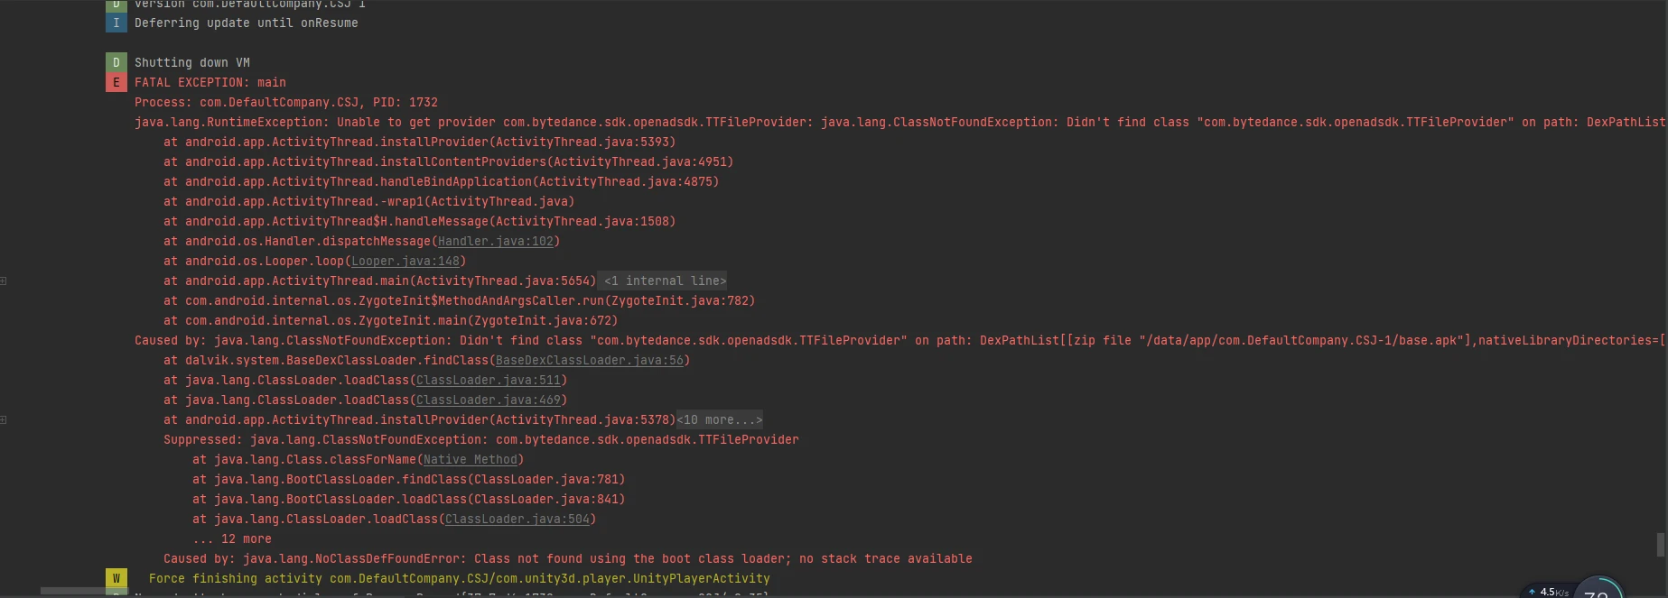
Task: Click the red E error-level badge
Action: [x=116, y=82]
